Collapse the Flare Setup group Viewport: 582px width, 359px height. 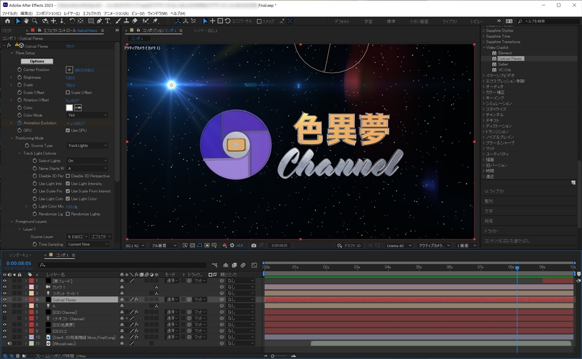(x=12, y=53)
